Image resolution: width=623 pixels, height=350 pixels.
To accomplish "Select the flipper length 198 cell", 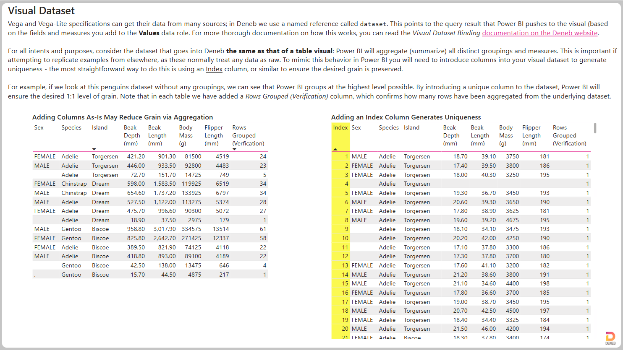I will [544, 284].
